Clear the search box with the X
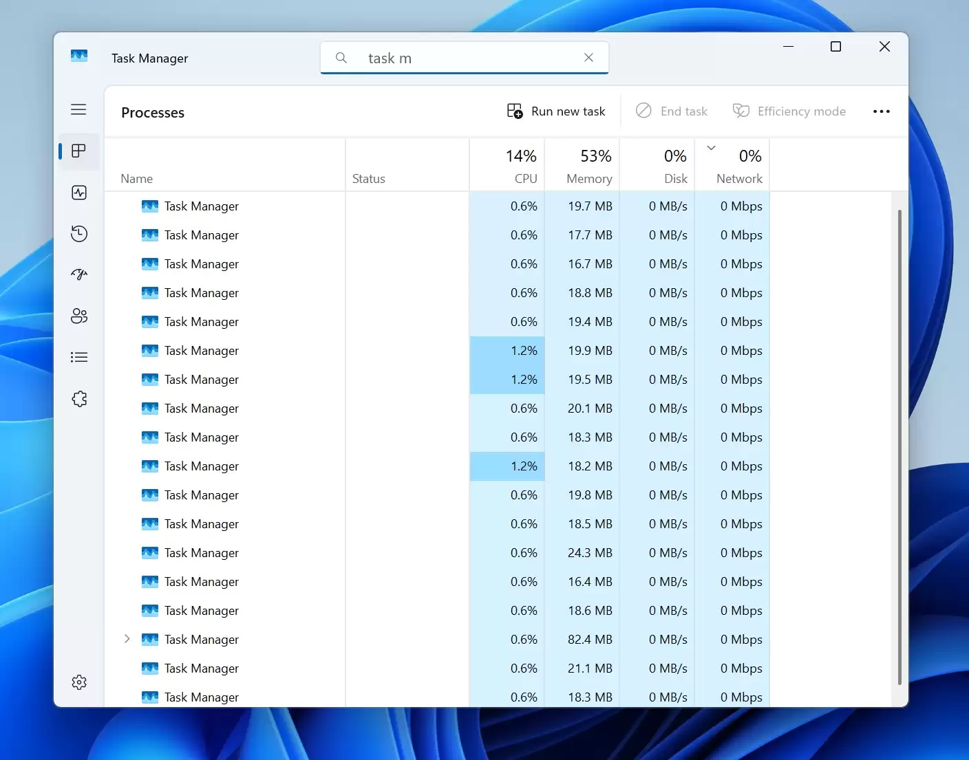Image resolution: width=969 pixels, height=760 pixels. 588,58
